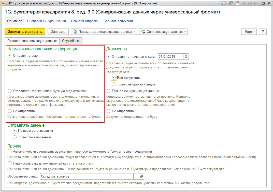Open the Склад материалов record with the open icon

[x=141, y=176]
